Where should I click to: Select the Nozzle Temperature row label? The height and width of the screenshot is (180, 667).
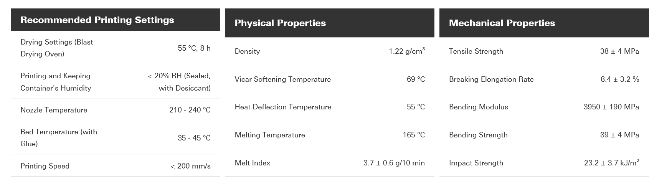54,110
